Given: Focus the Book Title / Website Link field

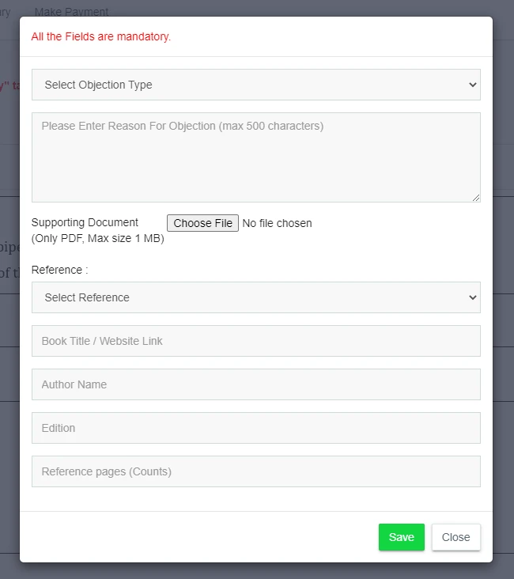Looking at the screenshot, I should click(255, 341).
